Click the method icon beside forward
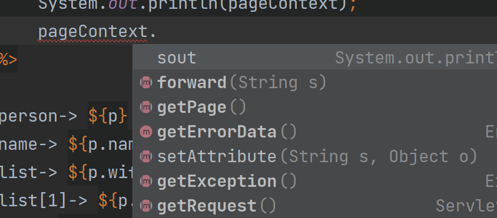Viewport: 497px width, 218px height. point(146,83)
